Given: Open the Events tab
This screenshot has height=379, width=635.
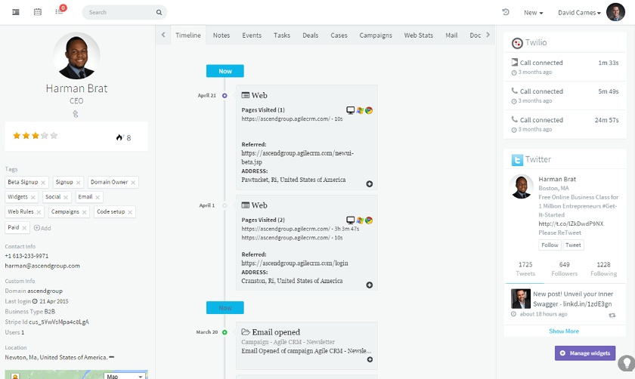Looking at the screenshot, I should point(252,35).
